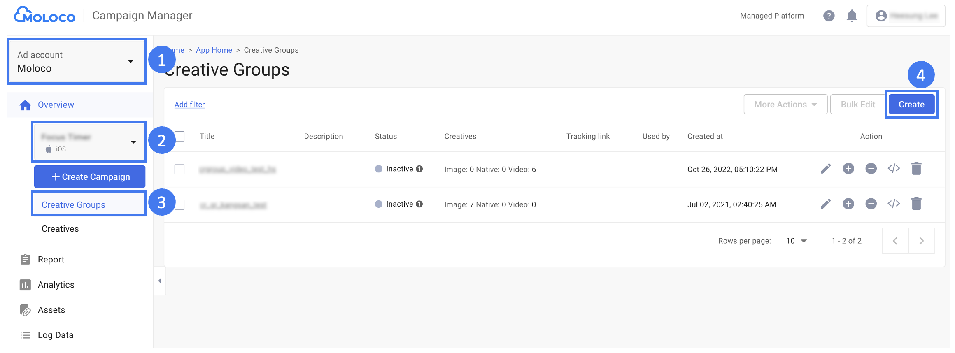Tick the checkbox for the Oct 26, 2022 row
Image resolution: width=955 pixels, height=353 pixels.
tap(179, 170)
